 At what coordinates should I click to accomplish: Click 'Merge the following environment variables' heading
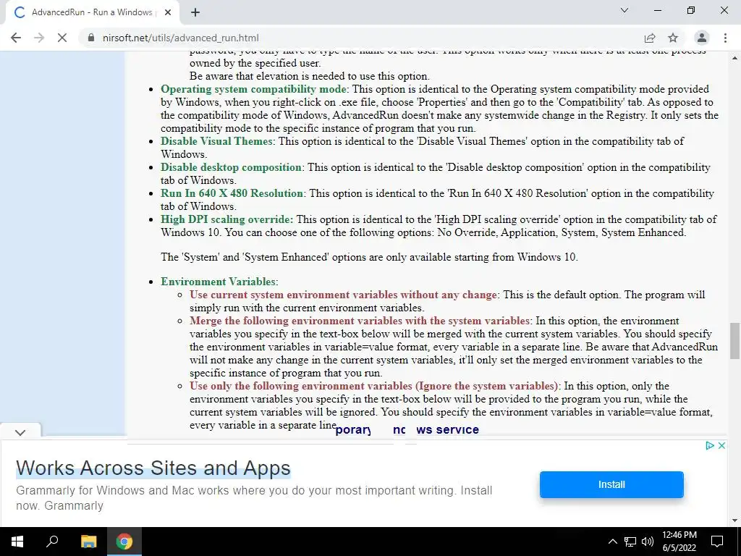pos(360,321)
